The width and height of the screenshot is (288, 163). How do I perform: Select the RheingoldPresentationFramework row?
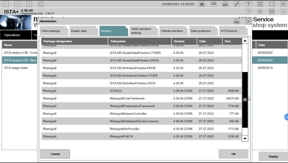[x=141, y=106]
